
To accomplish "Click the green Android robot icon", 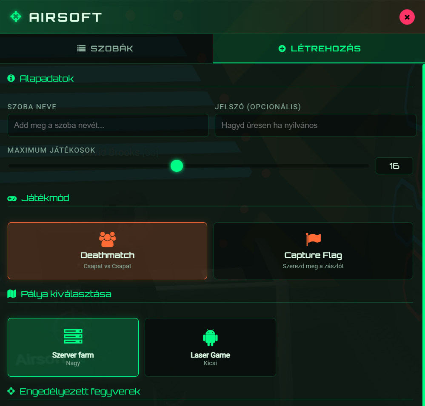I will click(x=210, y=337).
